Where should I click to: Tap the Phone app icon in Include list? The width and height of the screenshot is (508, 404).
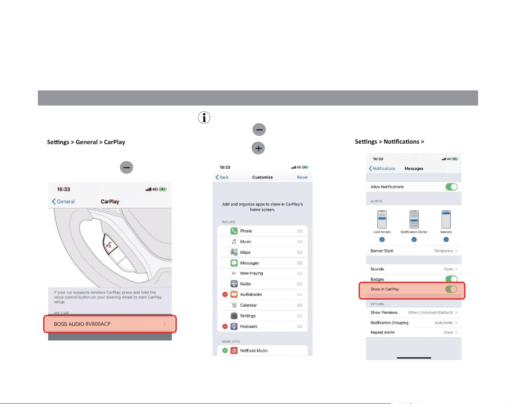pos(234,231)
